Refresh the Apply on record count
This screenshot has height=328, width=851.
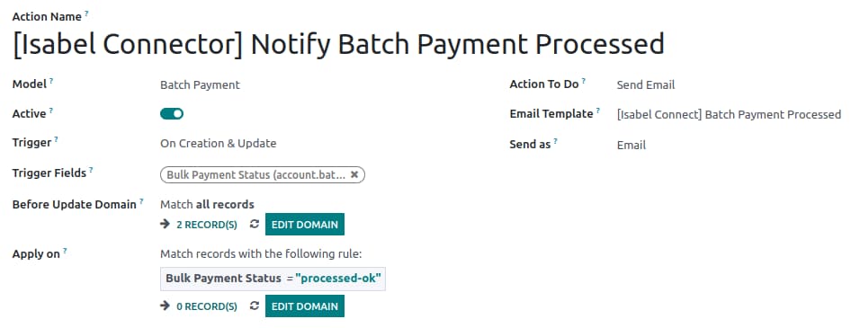point(254,306)
